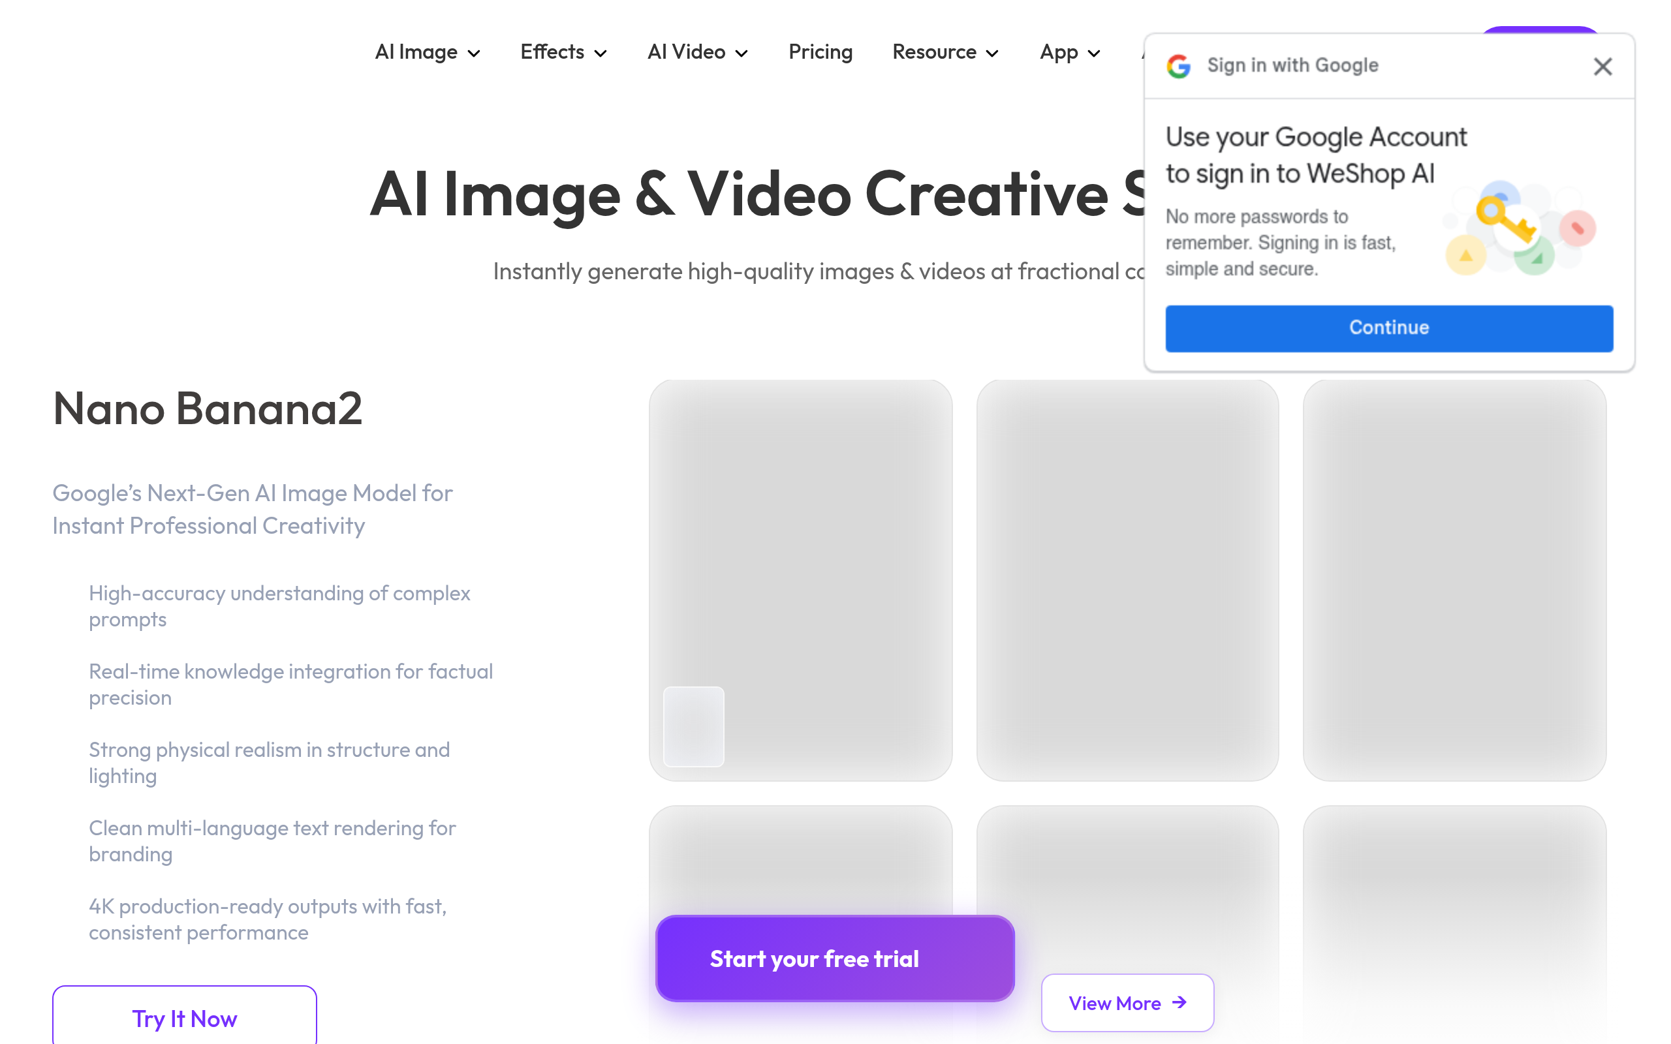Image resolution: width=1671 pixels, height=1044 pixels.
Task: Select the small inset thumbnail in the first image card
Action: [693, 726]
